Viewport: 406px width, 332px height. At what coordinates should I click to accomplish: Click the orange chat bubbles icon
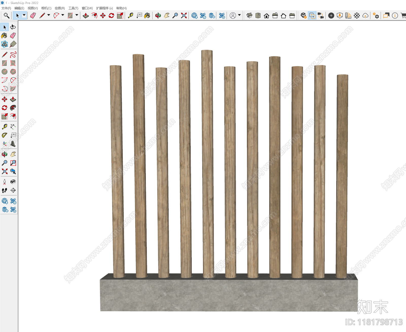(386, 16)
